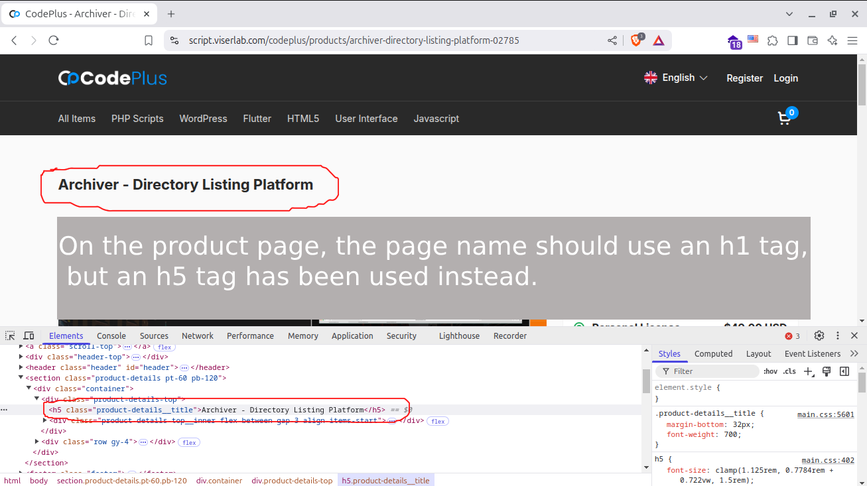This screenshot has width=867, height=486.
Task: Toggle .cls element classes panel
Action: [x=789, y=371]
